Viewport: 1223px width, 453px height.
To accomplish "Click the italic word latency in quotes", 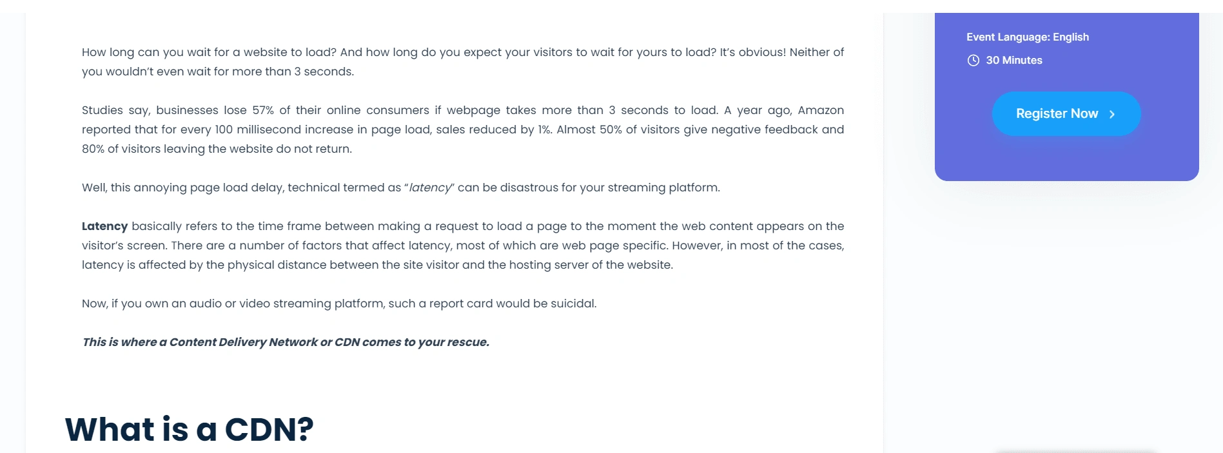I will (x=429, y=188).
